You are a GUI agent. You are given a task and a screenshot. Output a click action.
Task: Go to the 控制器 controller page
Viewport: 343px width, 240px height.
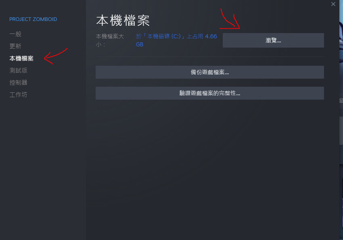[19, 82]
